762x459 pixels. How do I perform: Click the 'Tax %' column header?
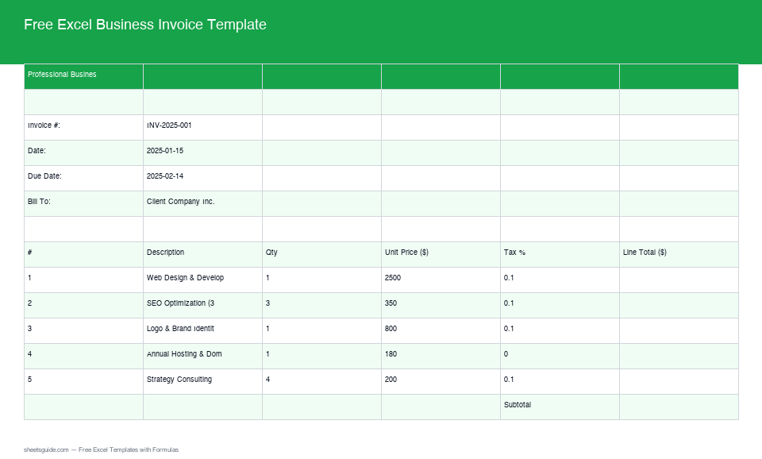560,253
